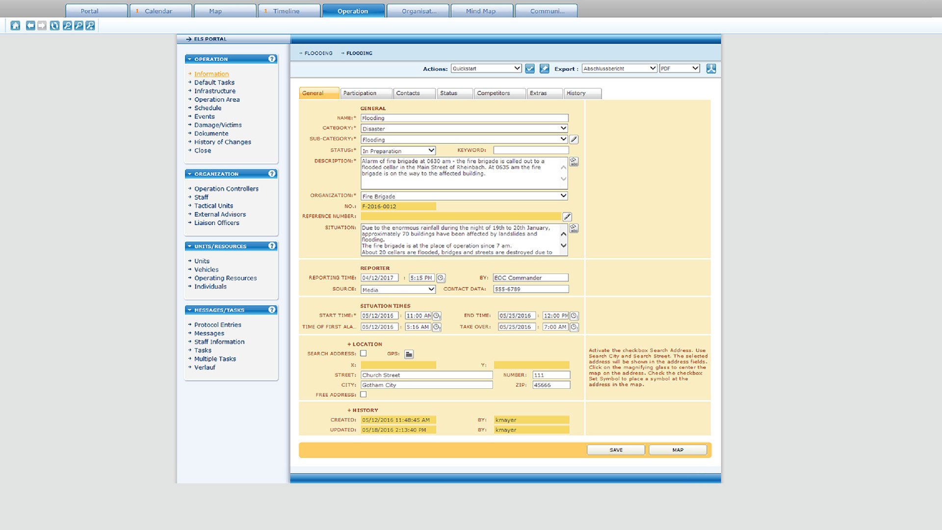Click the checkmark button to run Quickstart action

coord(530,68)
